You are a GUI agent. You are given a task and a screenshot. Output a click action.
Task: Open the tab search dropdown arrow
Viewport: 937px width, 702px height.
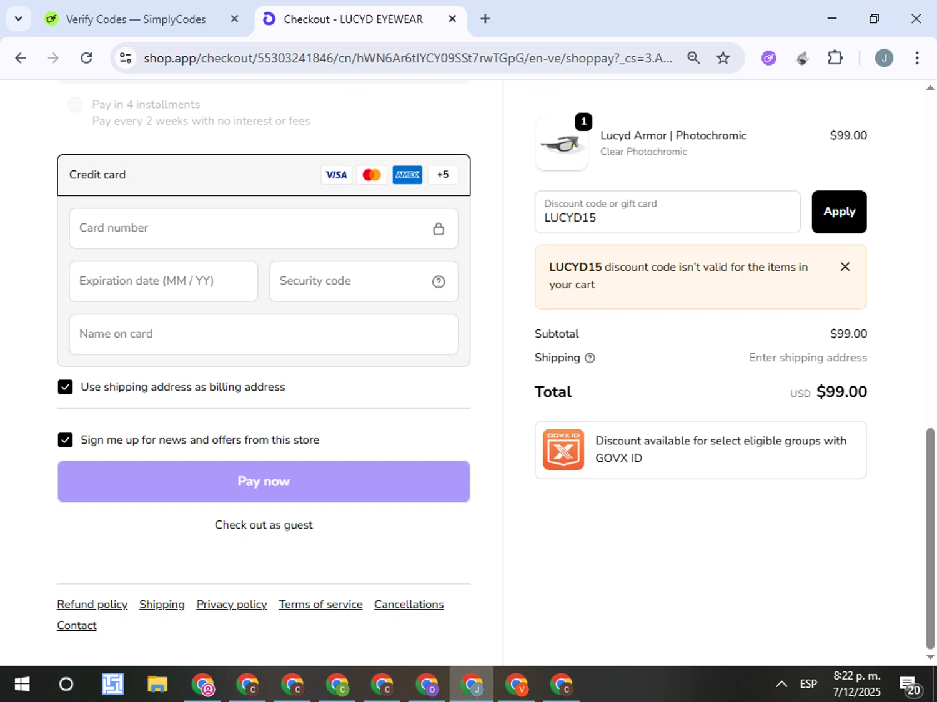[19, 19]
